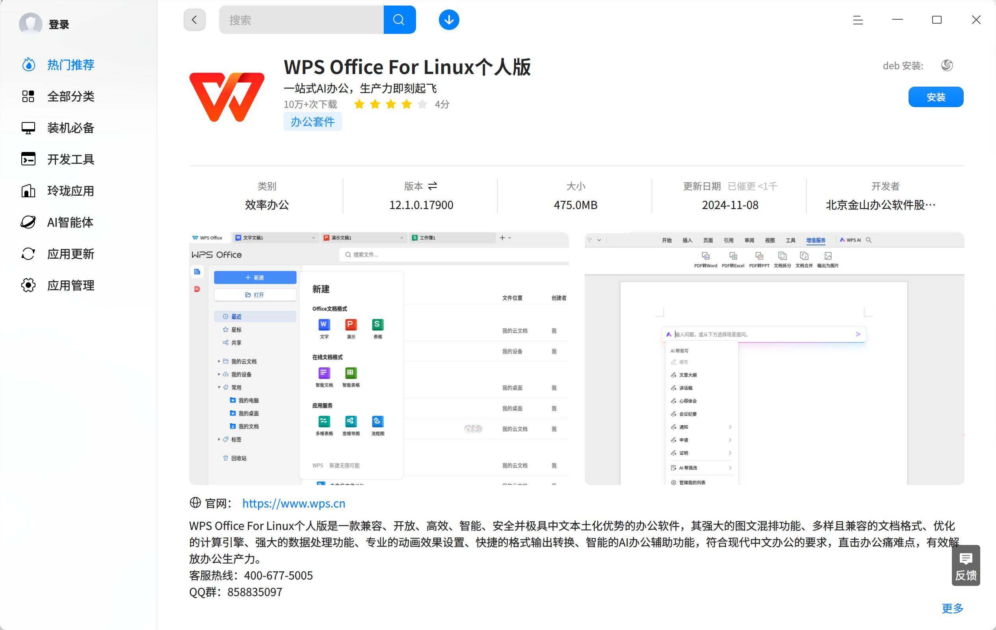Image resolution: width=996 pixels, height=630 pixels.
Task: Click update date 2024-11-08
Action: (730, 205)
